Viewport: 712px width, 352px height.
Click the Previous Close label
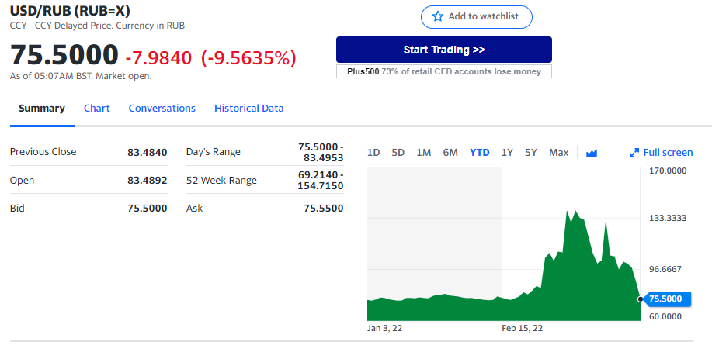click(x=43, y=152)
